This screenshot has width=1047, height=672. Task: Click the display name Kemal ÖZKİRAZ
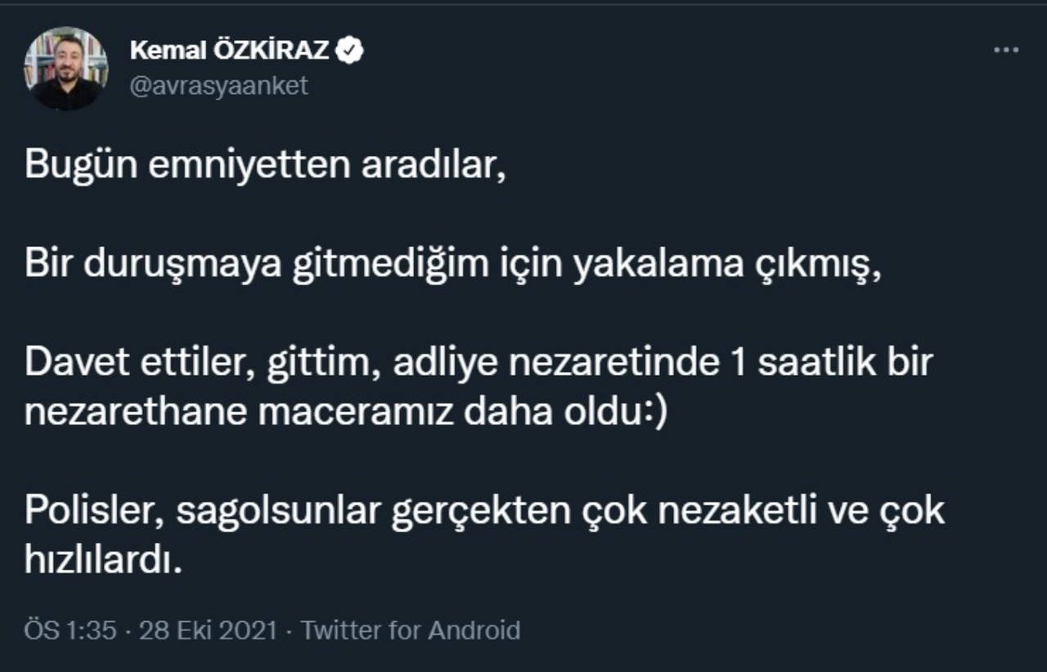(x=229, y=51)
